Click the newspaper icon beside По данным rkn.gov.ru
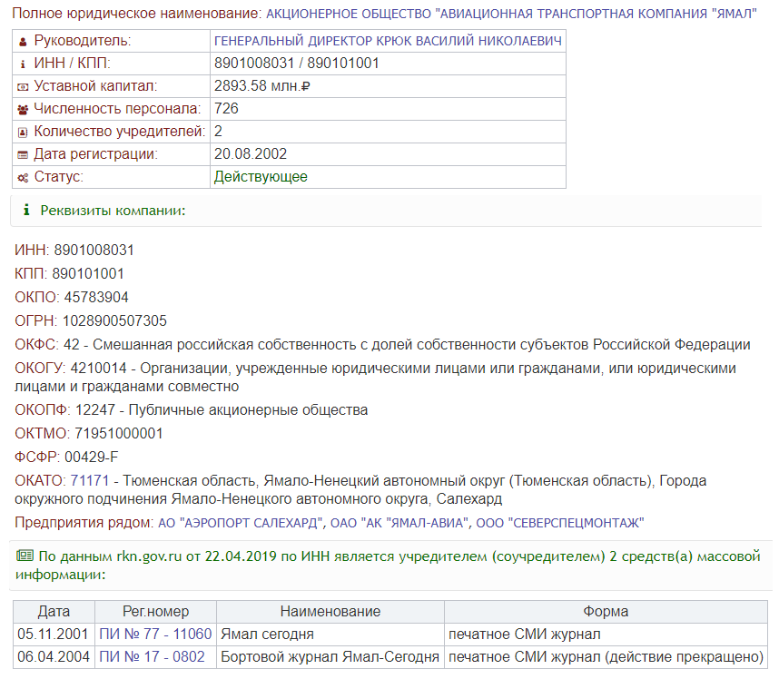 tap(25, 556)
